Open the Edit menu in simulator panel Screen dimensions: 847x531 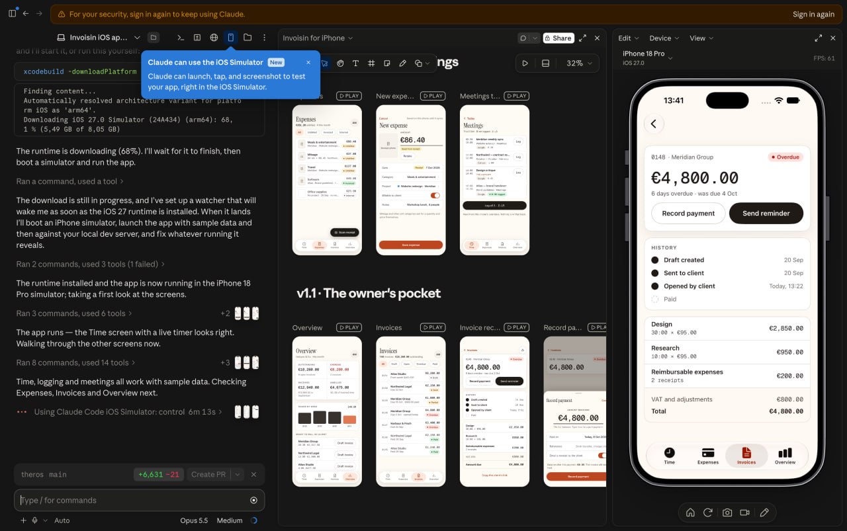(x=628, y=38)
